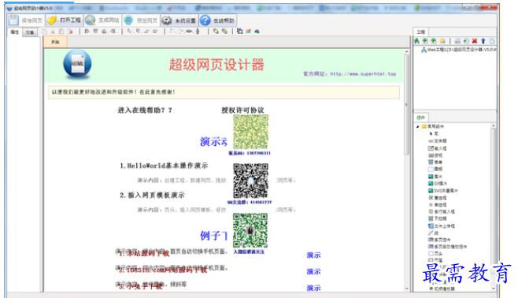Select the 开始 (Start) document tab
The image size is (518, 298).
(x=55, y=42)
